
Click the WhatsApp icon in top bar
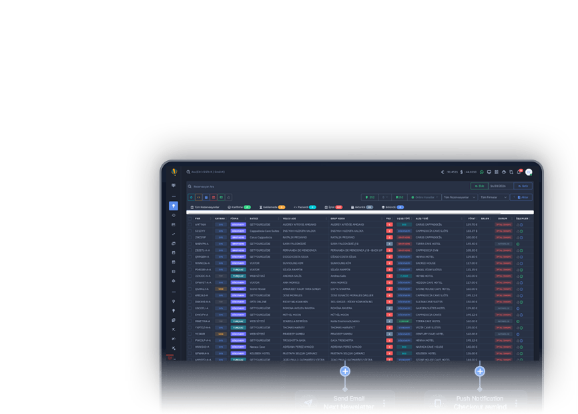pos(482,172)
